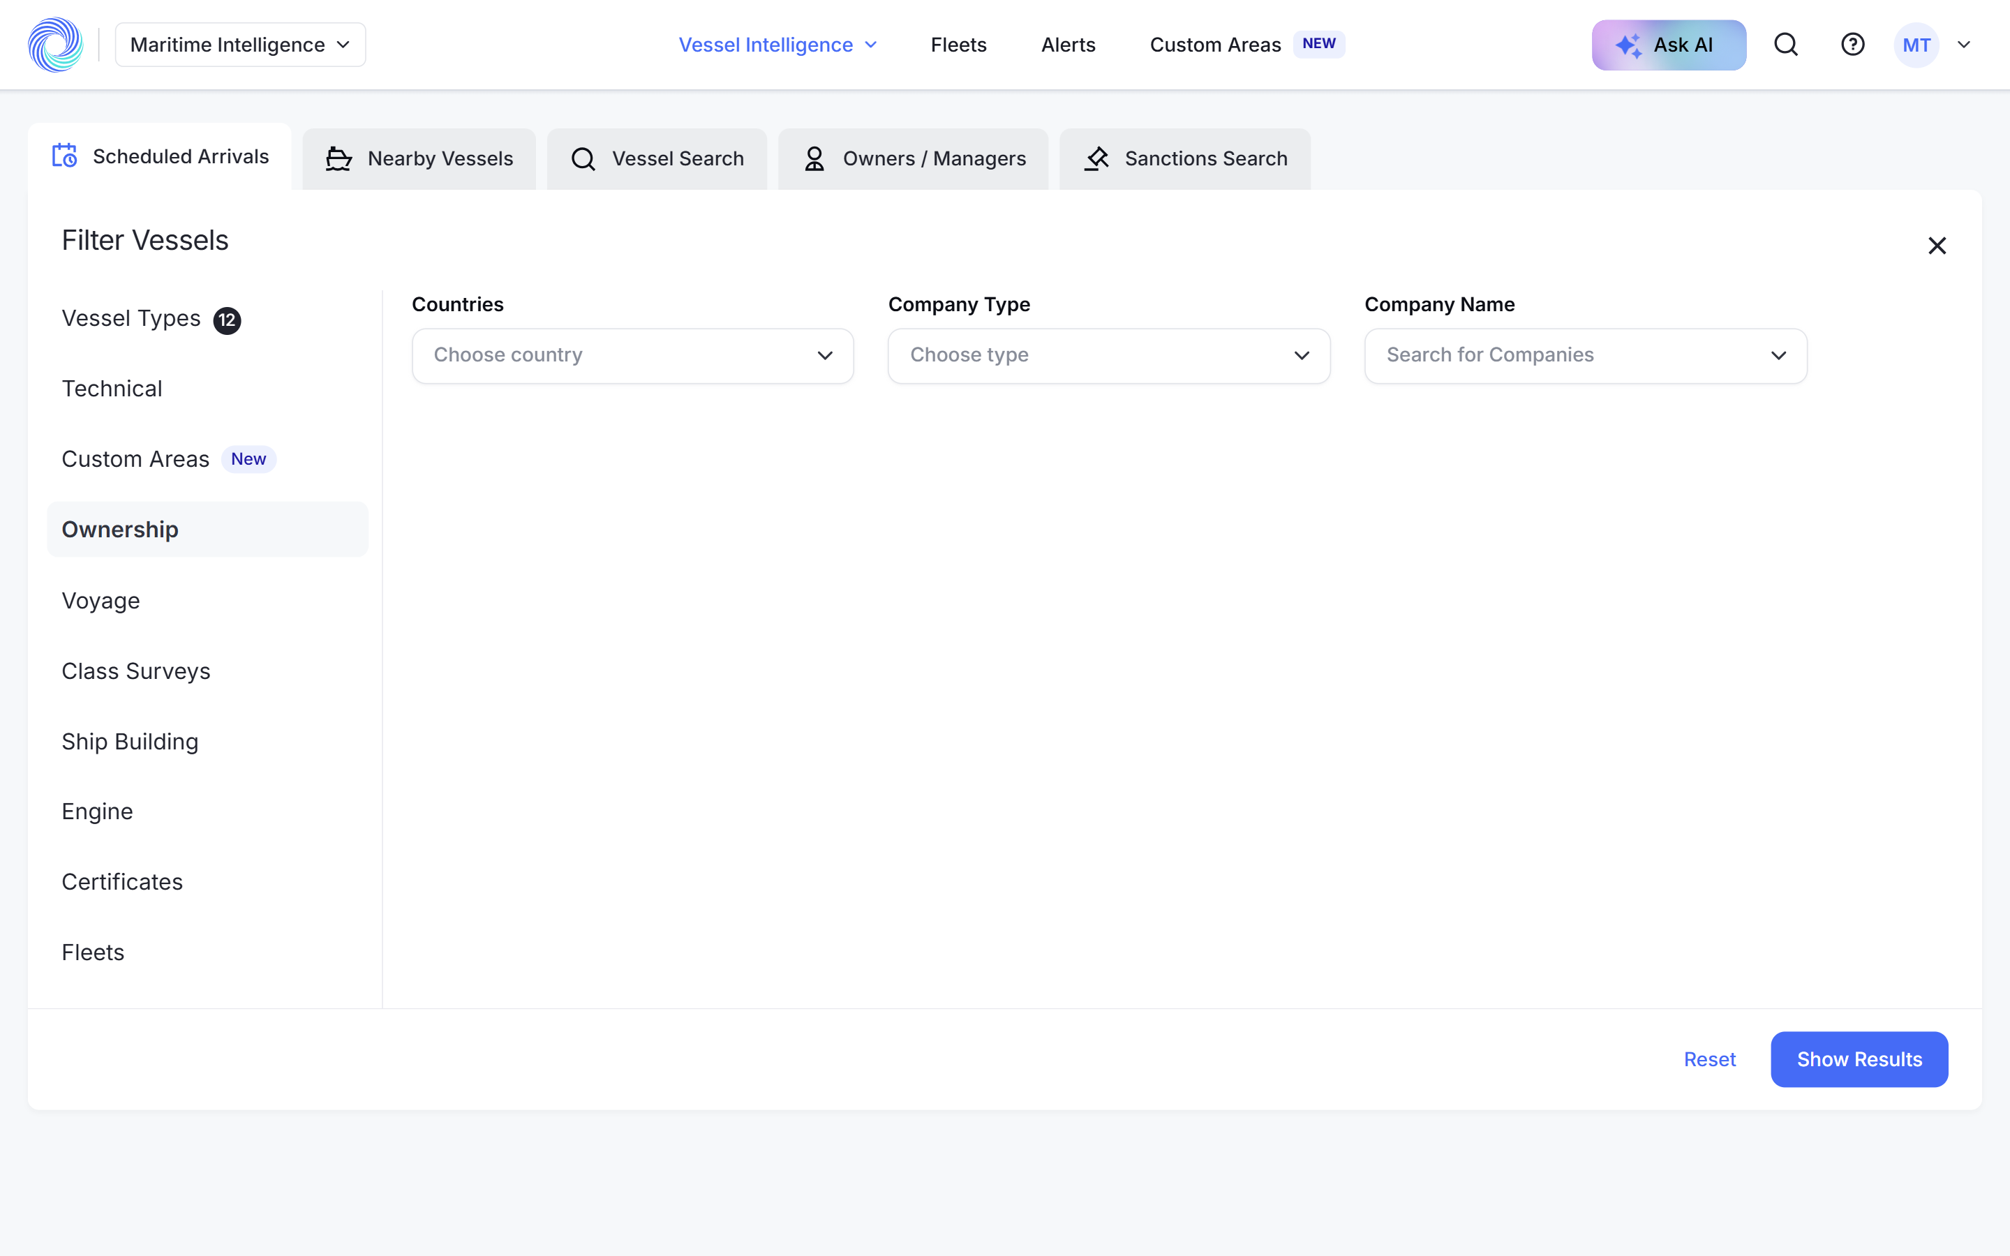The image size is (2010, 1256).
Task: Click the 12 badge beside Vessel Types
Action: pyautogui.click(x=227, y=321)
